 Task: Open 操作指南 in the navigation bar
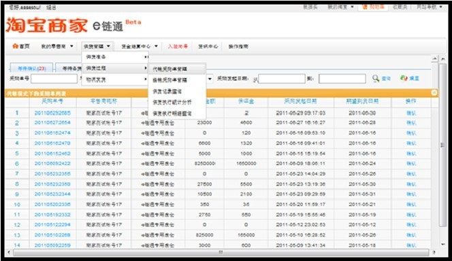[238, 46]
